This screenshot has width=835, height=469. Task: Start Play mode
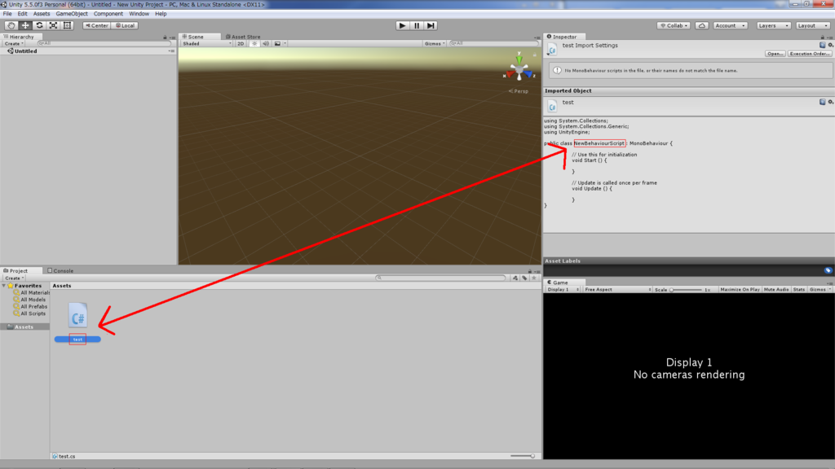tap(403, 25)
